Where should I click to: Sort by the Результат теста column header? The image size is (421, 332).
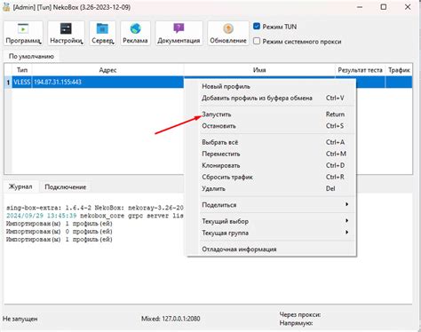tap(360, 70)
